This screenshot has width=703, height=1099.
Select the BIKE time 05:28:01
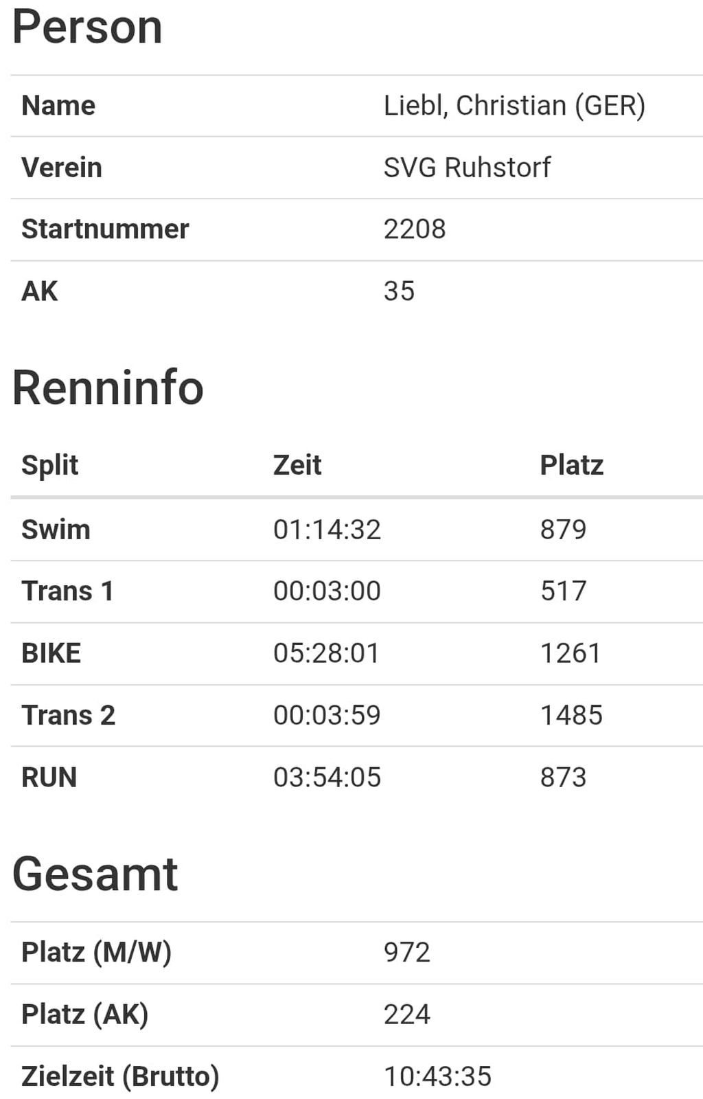point(327,653)
